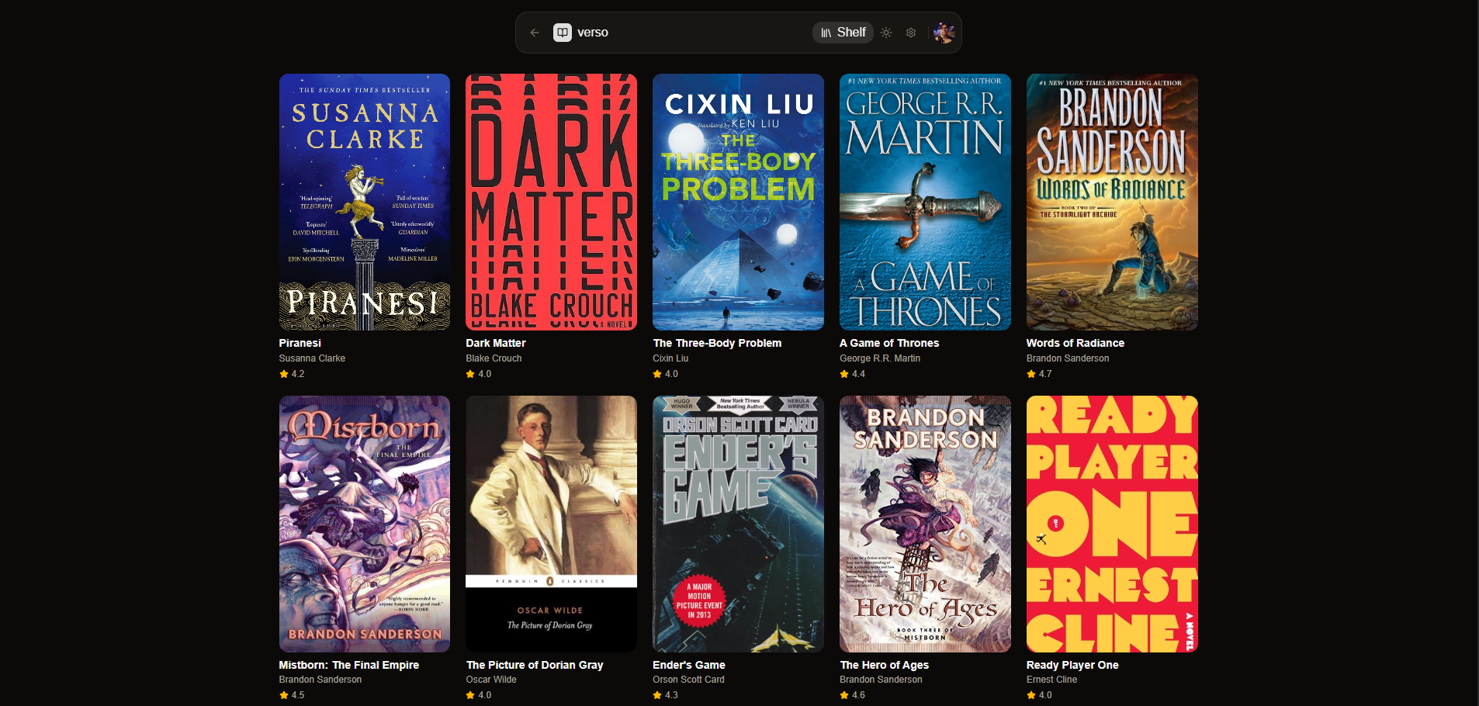The image size is (1479, 706).
Task: Click the star icon under The Hero of Ages
Action: 844,695
